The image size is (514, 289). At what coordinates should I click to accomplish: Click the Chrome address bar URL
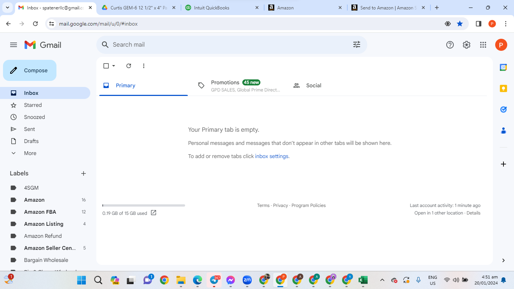98,24
